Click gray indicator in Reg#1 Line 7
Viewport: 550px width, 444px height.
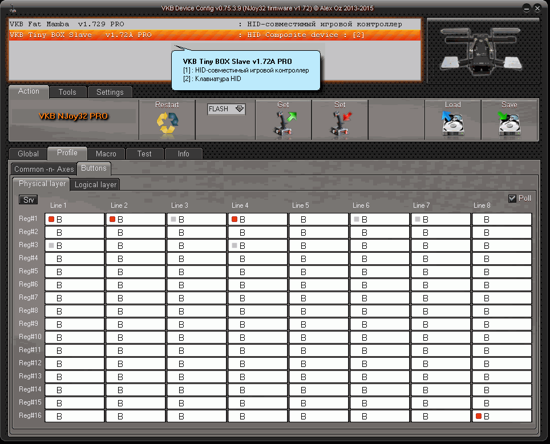418,219
